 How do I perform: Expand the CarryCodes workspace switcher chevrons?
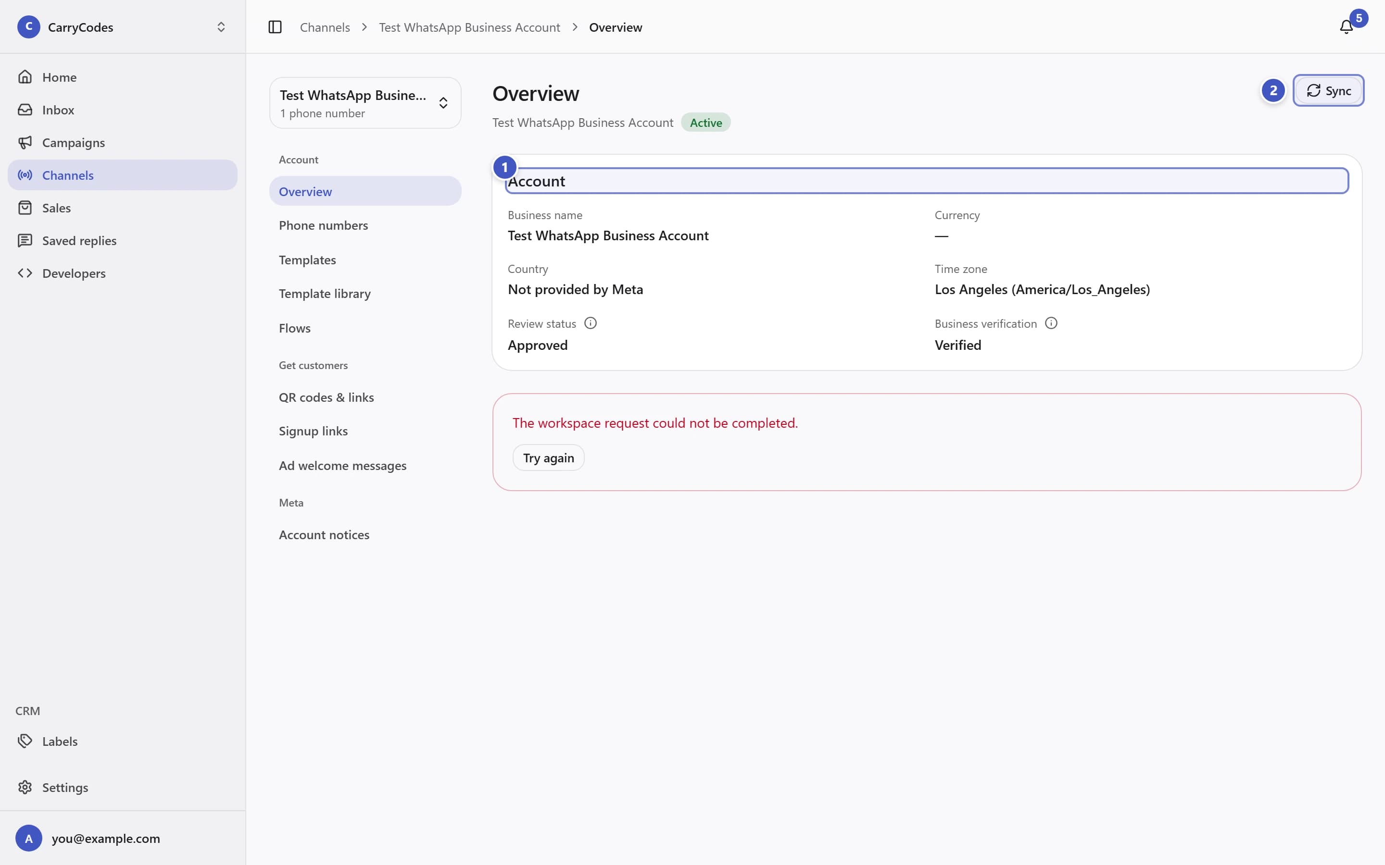(221, 27)
